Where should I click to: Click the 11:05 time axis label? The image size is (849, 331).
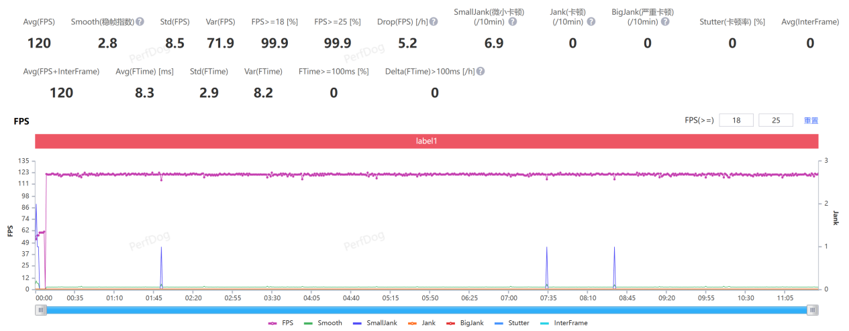click(785, 297)
